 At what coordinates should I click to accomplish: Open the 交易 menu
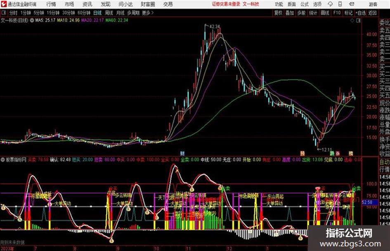[x=168, y=4]
